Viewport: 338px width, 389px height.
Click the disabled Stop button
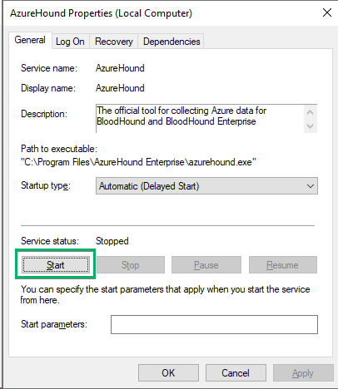[x=131, y=265]
